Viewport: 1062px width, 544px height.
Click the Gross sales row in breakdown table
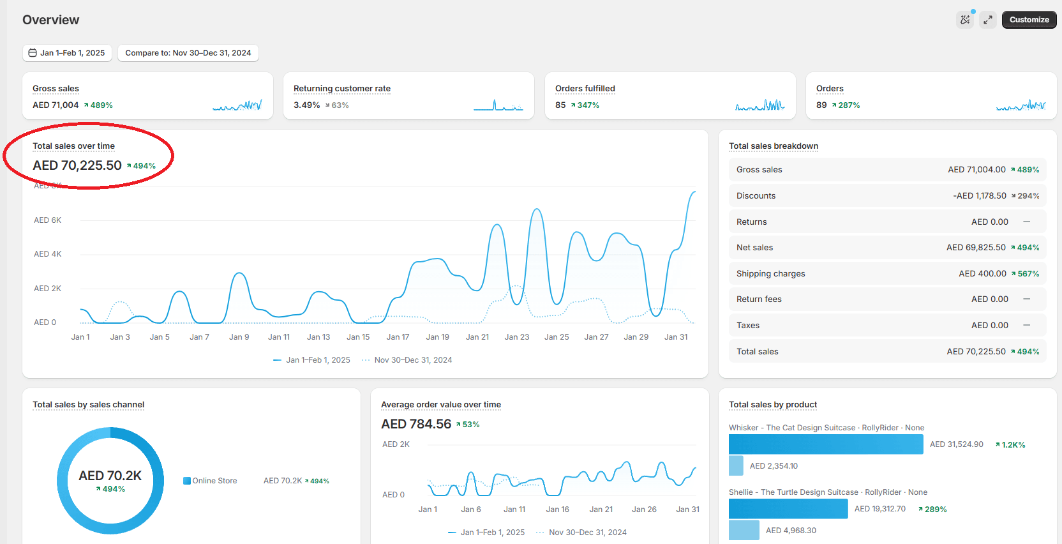[888, 170]
